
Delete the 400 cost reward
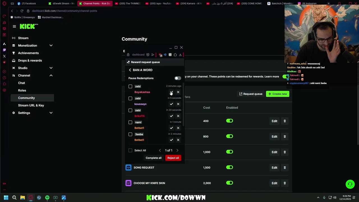click(x=285, y=121)
